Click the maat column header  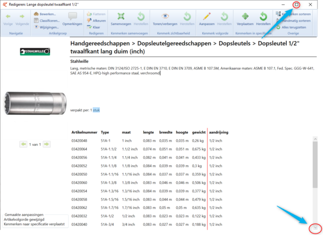point(126,133)
